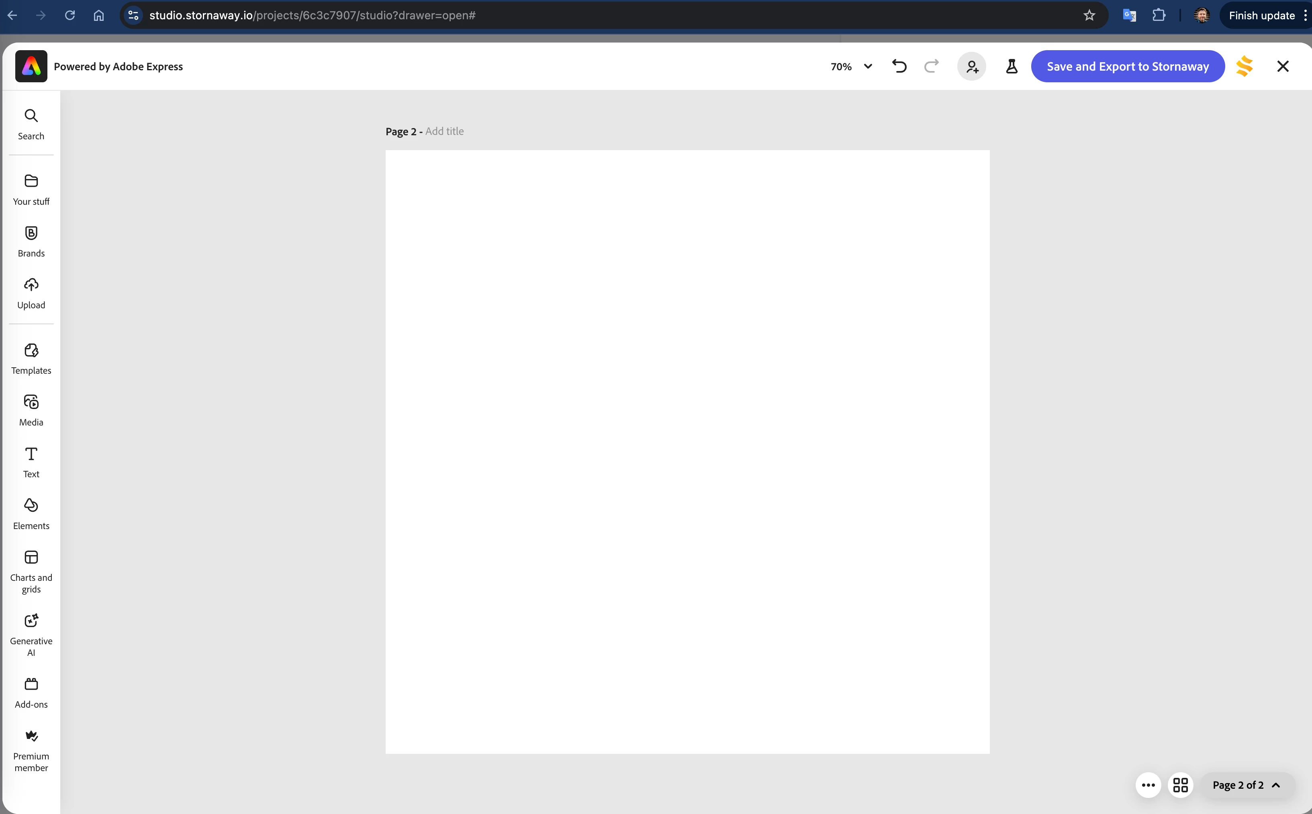Screen dimensions: 1312x814
Task: Open Charts and grids panel
Action: 31,571
